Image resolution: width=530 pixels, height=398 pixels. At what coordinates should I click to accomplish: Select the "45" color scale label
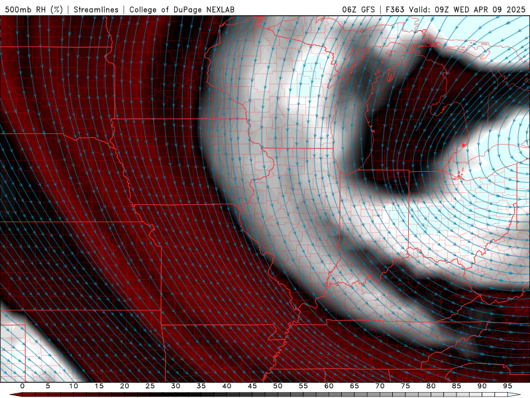coord(252,386)
